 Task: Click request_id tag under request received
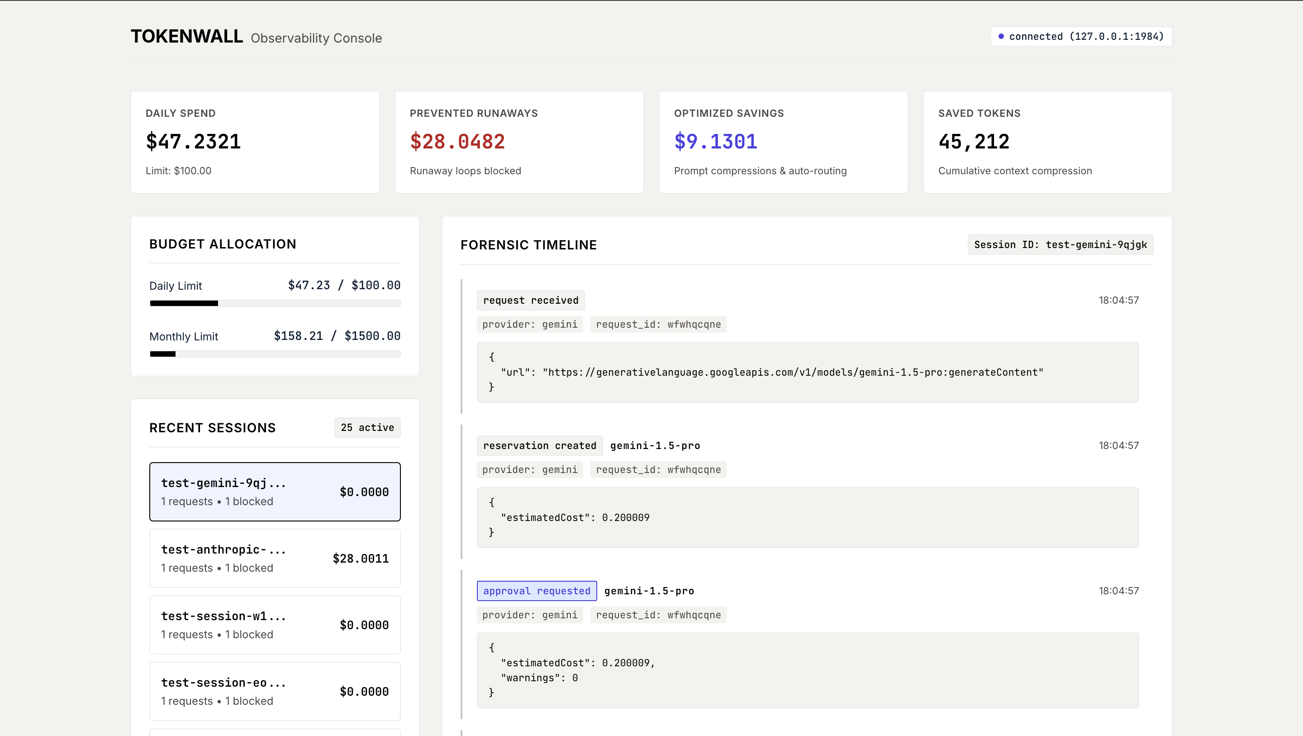click(x=658, y=325)
